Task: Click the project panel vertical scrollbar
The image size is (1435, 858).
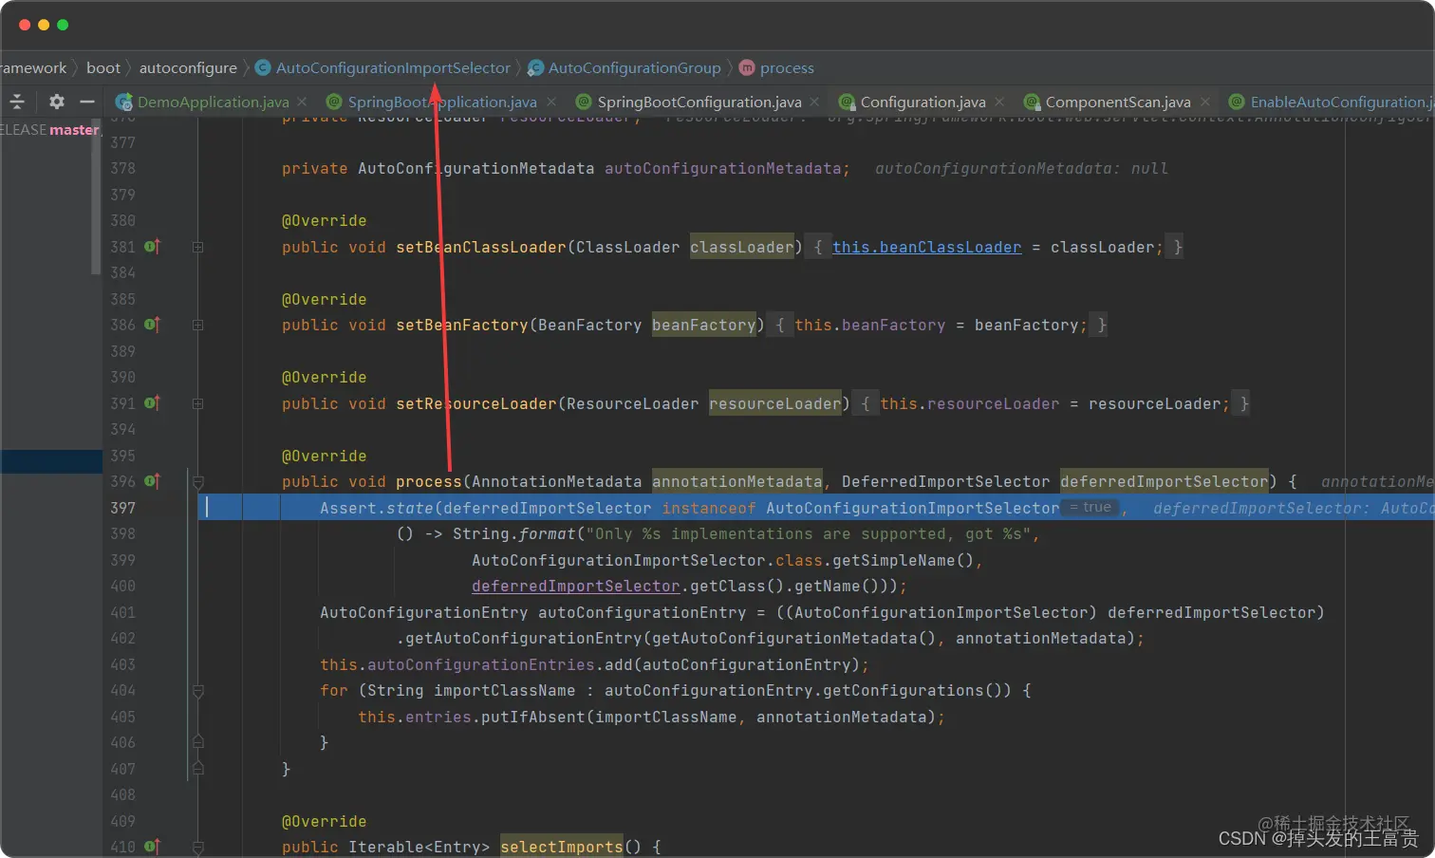Action: [96, 196]
